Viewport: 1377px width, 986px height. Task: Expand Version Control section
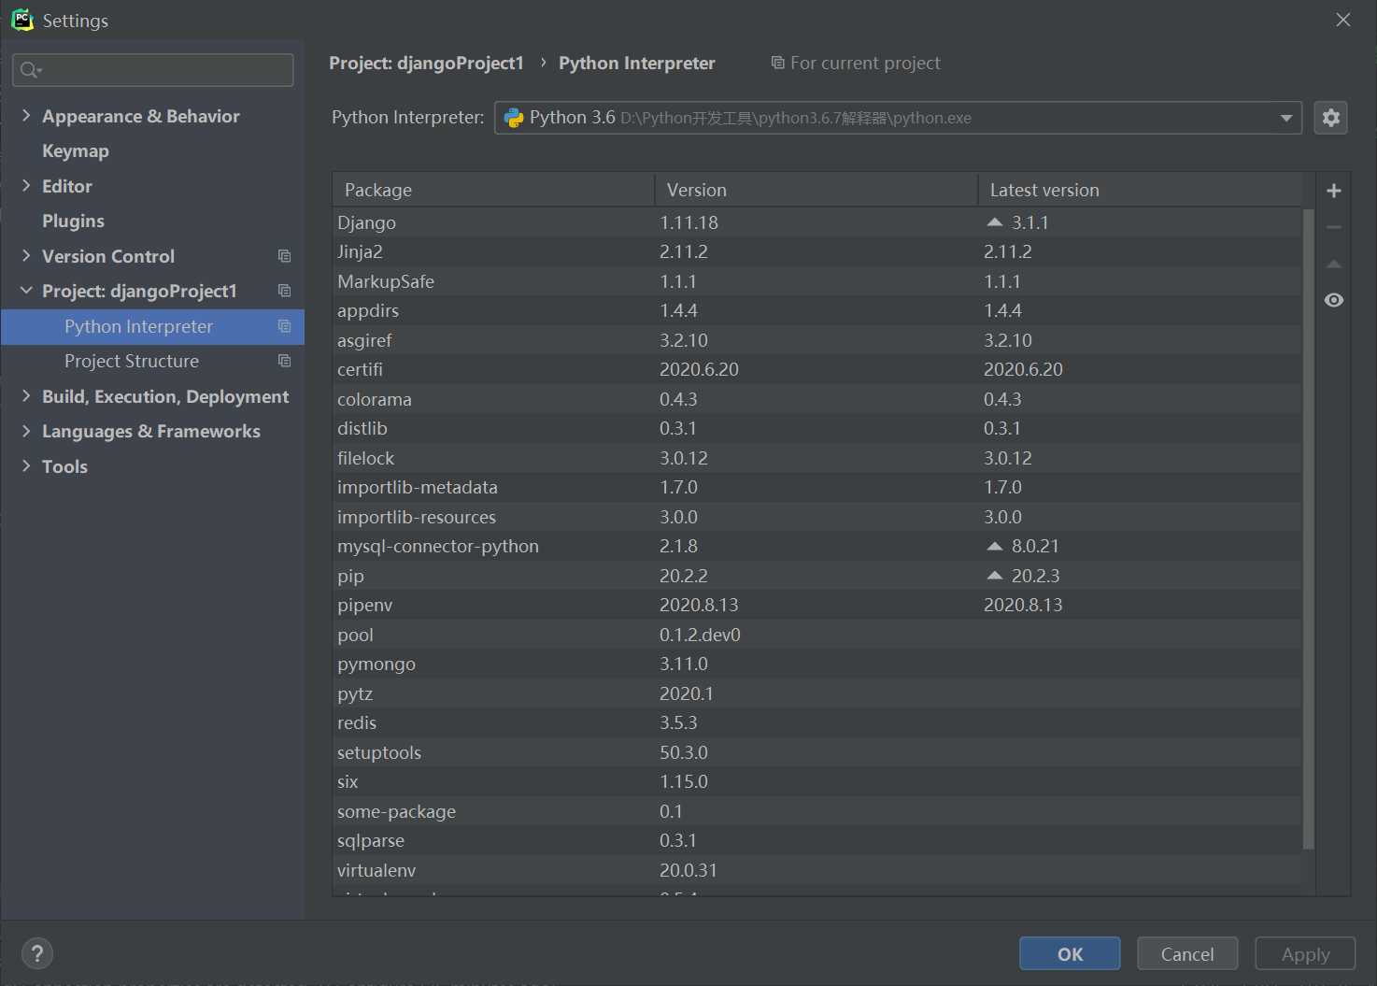pos(26,256)
